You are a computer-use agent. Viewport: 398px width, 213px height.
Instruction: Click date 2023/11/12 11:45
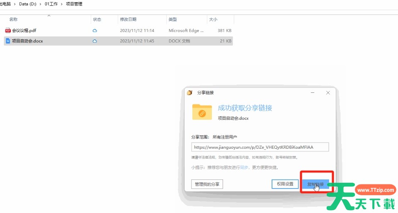tap(137, 41)
